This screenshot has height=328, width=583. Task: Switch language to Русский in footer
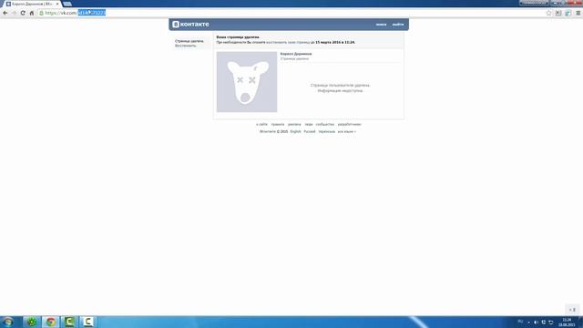[310, 131]
